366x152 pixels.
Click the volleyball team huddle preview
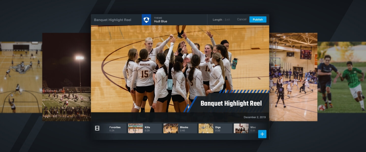(x=180, y=69)
